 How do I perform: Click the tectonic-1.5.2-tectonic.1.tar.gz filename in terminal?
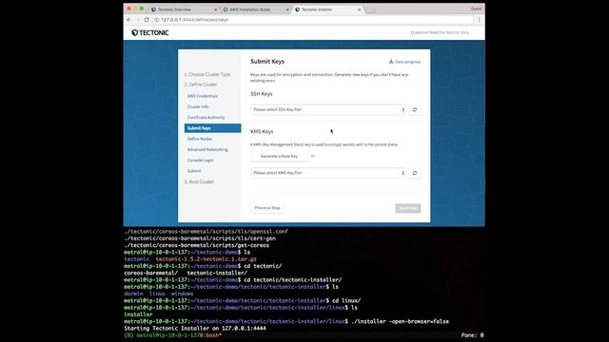[206, 259]
